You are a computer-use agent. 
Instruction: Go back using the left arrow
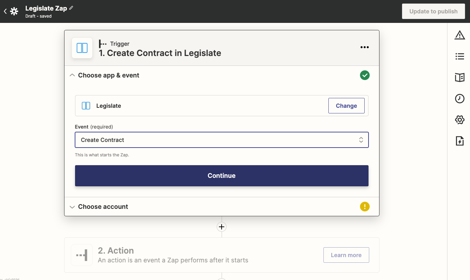click(5, 11)
